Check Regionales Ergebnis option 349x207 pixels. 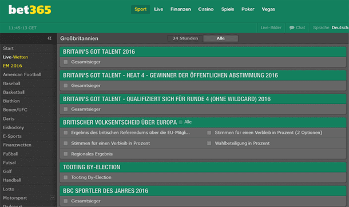tap(66, 154)
